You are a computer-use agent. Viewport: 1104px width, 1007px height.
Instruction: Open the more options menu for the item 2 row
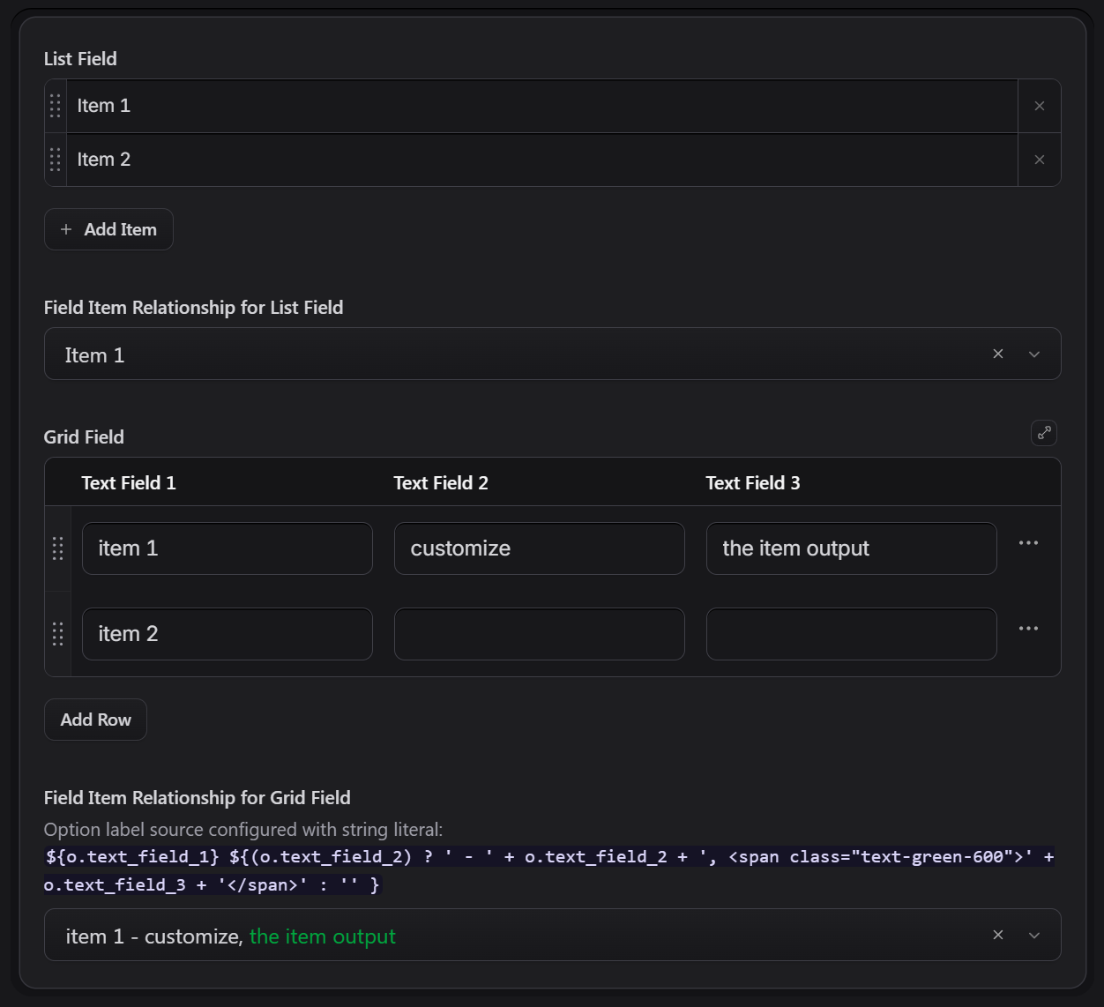tap(1028, 629)
